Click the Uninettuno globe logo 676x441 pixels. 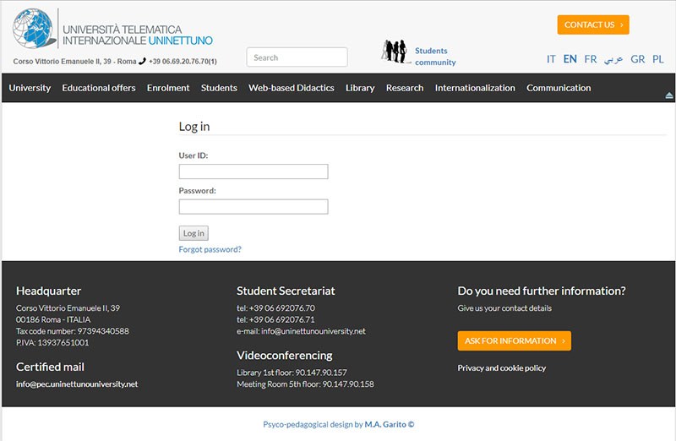(x=34, y=30)
